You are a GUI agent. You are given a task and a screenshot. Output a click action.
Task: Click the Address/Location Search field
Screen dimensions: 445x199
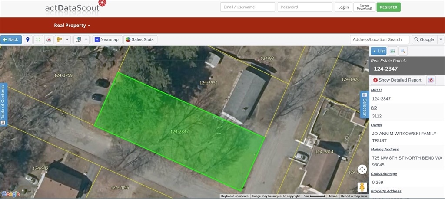(379, 39)
